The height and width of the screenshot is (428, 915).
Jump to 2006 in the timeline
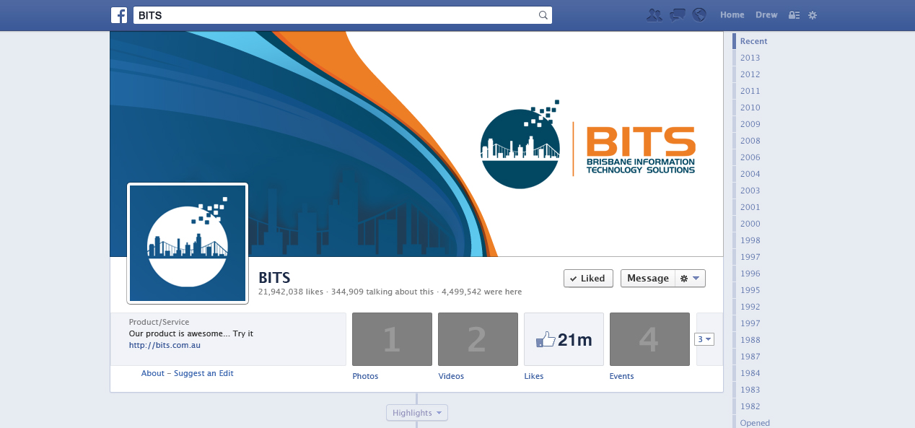(x=750, y=157)
